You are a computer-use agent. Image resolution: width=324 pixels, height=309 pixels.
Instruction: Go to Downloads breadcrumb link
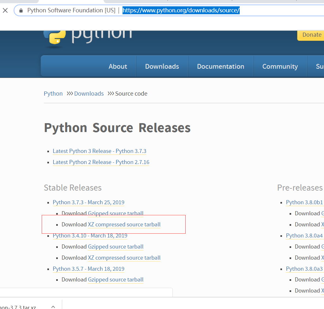click(89, 94)
